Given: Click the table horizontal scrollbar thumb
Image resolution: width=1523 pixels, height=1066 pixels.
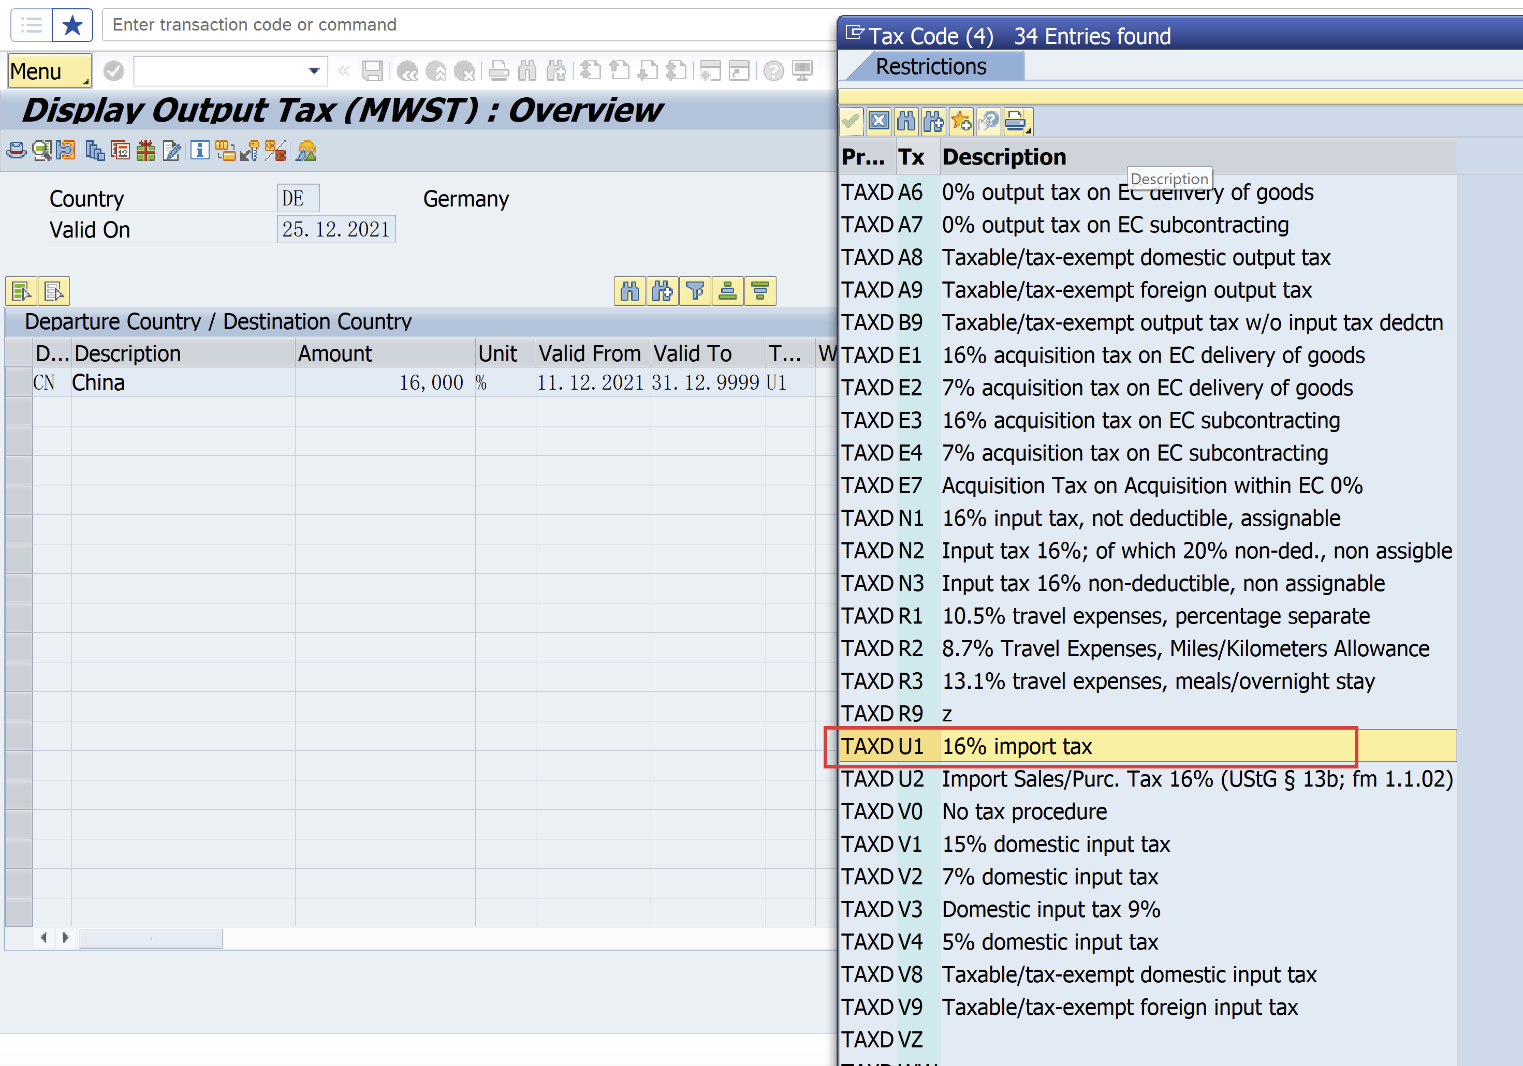Looking at the screenshot, I should pos(151,938).
